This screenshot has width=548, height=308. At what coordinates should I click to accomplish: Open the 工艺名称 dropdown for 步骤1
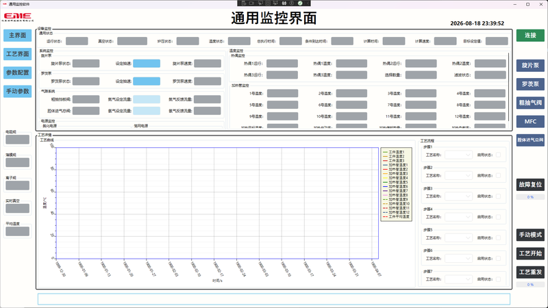[458, 155]
